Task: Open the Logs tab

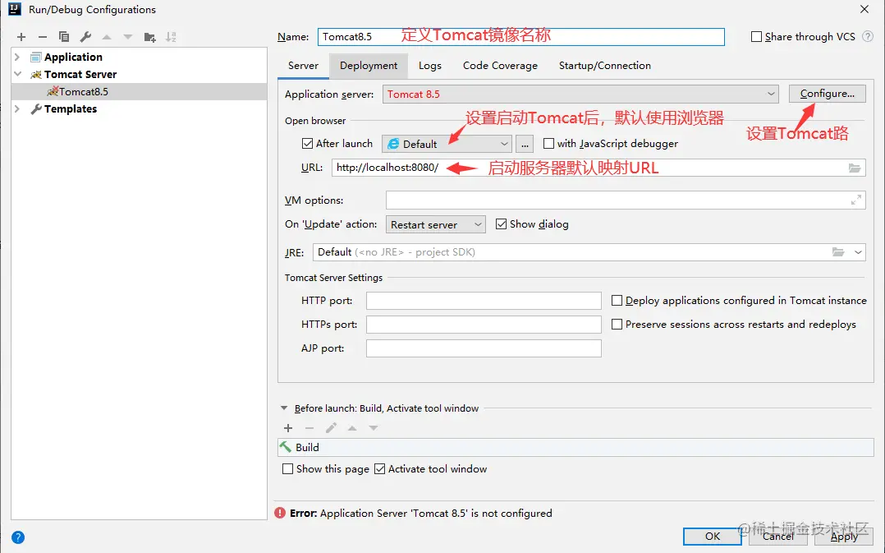Action: point(430,66)
